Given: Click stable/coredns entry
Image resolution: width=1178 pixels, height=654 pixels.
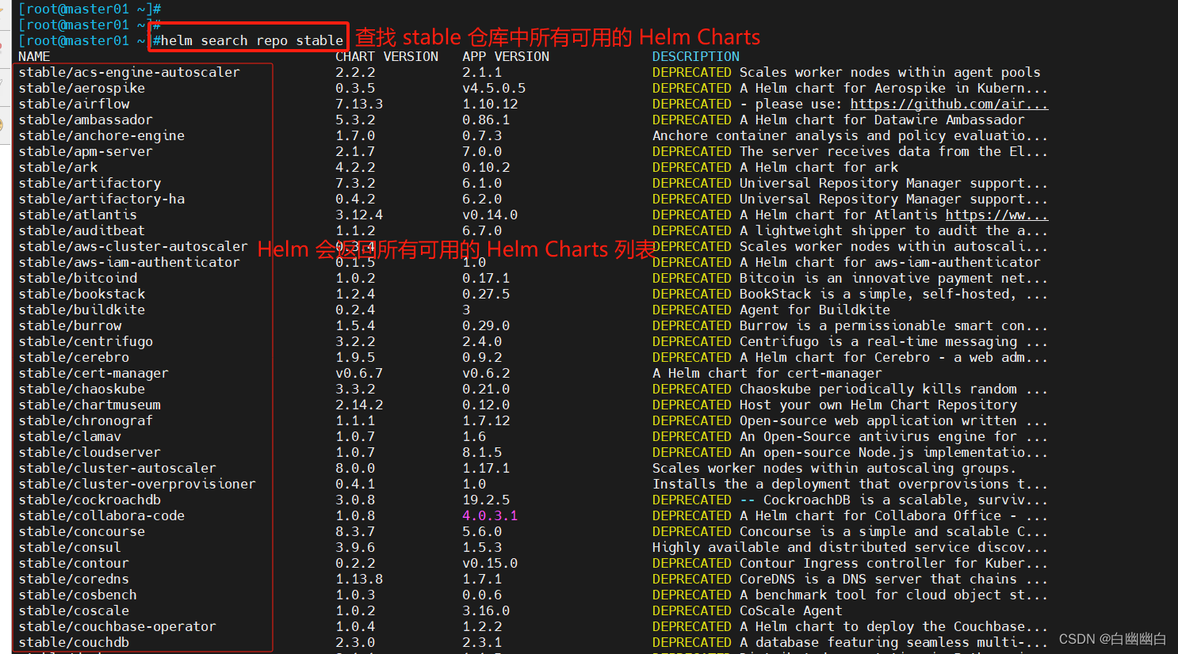Looking at the screenshot, I should (74, 579).
